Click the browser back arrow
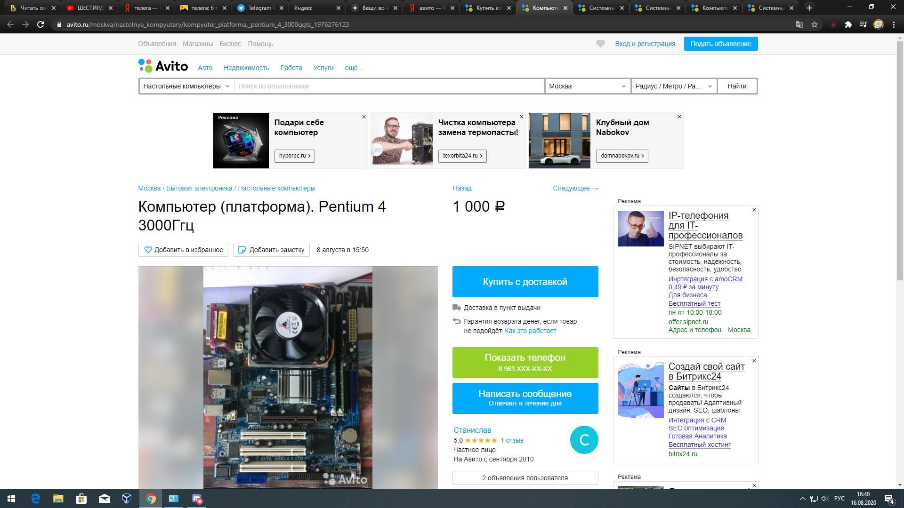The width and height of the screenshot is (904, 508). pos(10,24)
